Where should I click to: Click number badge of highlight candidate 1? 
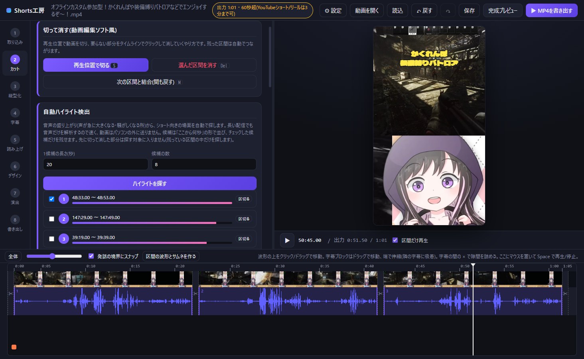point(64,199)
